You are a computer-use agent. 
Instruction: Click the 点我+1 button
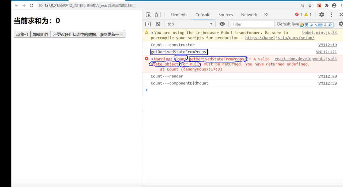coord(22,34)
